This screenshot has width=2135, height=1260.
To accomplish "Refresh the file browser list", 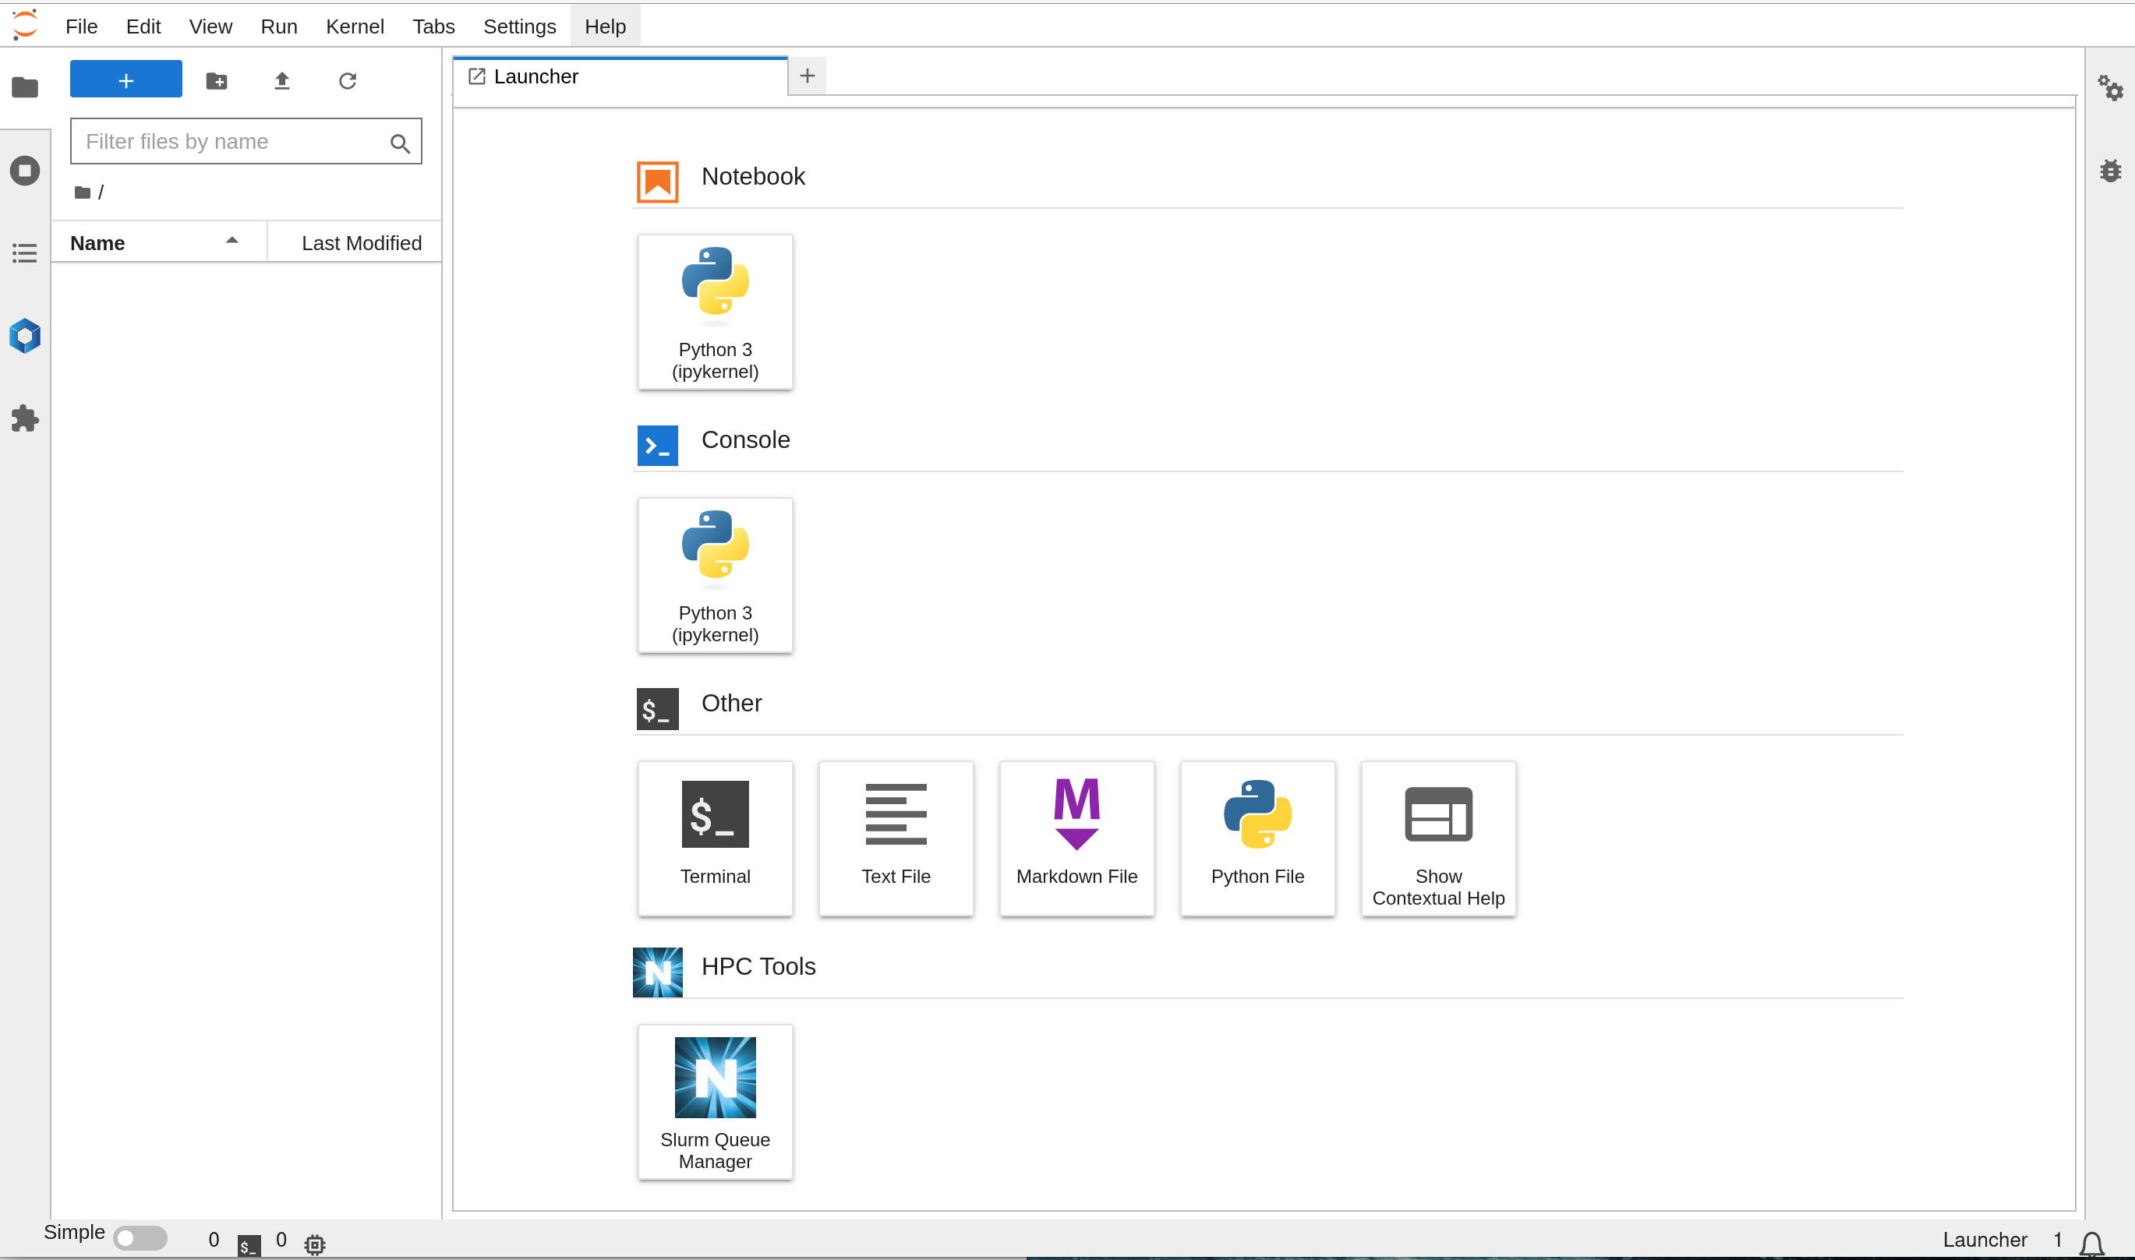I will (348, 81).
